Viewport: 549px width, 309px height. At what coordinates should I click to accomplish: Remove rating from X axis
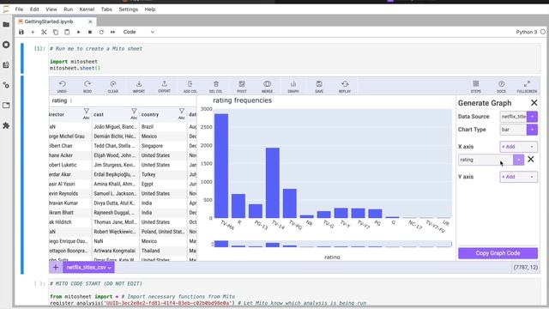530,160
